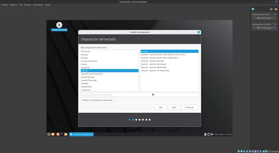Screen dimensions: 279x153
Task: Dismiss the Autocapturar teclado notification
Action: pos(275,24)
